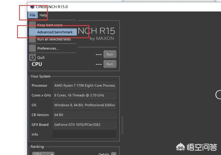Click the Details arrow button in Ranking
The height and width of the screenshot is (155, 221).
pyautogui.click(x=114, y=154)
